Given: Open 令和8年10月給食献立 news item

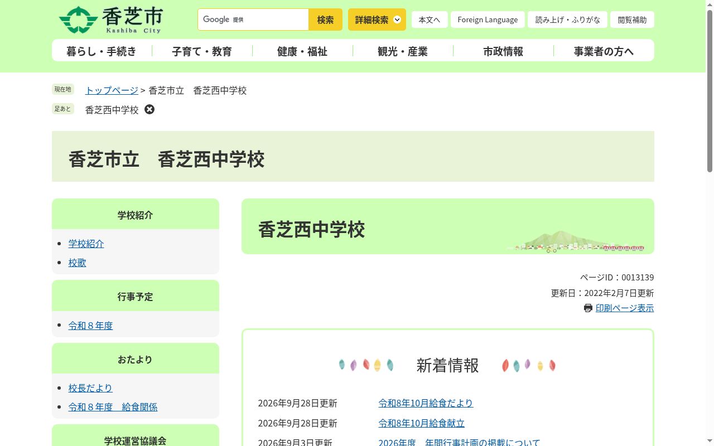Looking at the screenshot, I should [422, 423].
